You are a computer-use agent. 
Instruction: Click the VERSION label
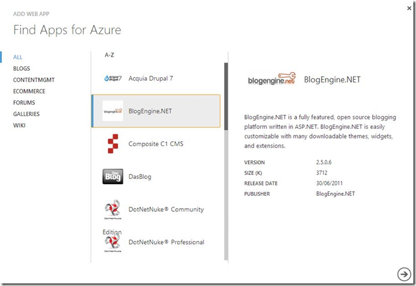coord(255,162)
